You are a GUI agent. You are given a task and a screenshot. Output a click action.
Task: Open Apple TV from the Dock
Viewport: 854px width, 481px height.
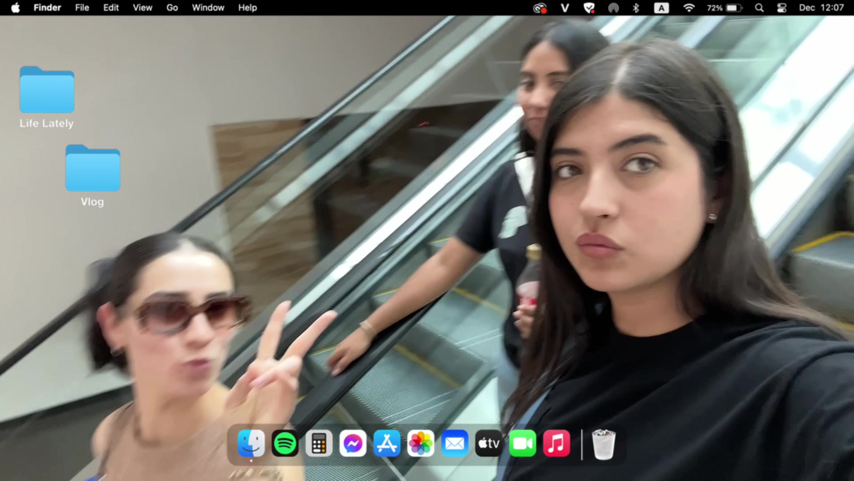(x=488, y=444)
